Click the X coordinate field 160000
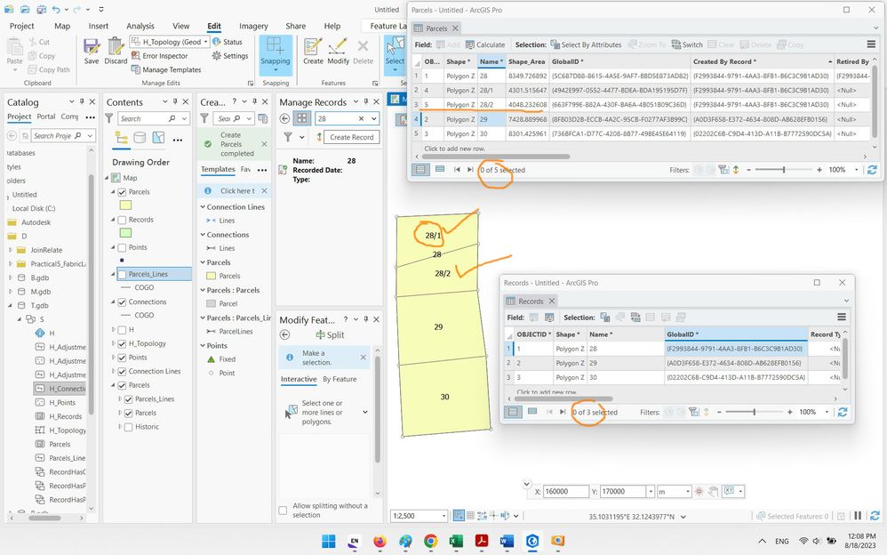This screenshot has width=887, height=555. click(565, 492)
